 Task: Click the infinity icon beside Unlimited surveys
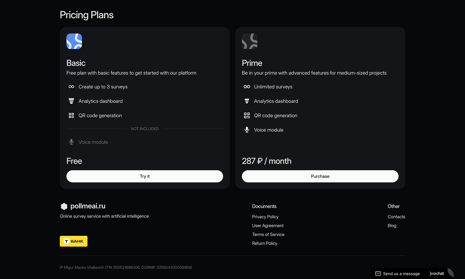247,87
